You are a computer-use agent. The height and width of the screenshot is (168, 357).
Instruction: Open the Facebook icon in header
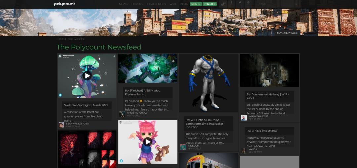(x=231, y=3)
